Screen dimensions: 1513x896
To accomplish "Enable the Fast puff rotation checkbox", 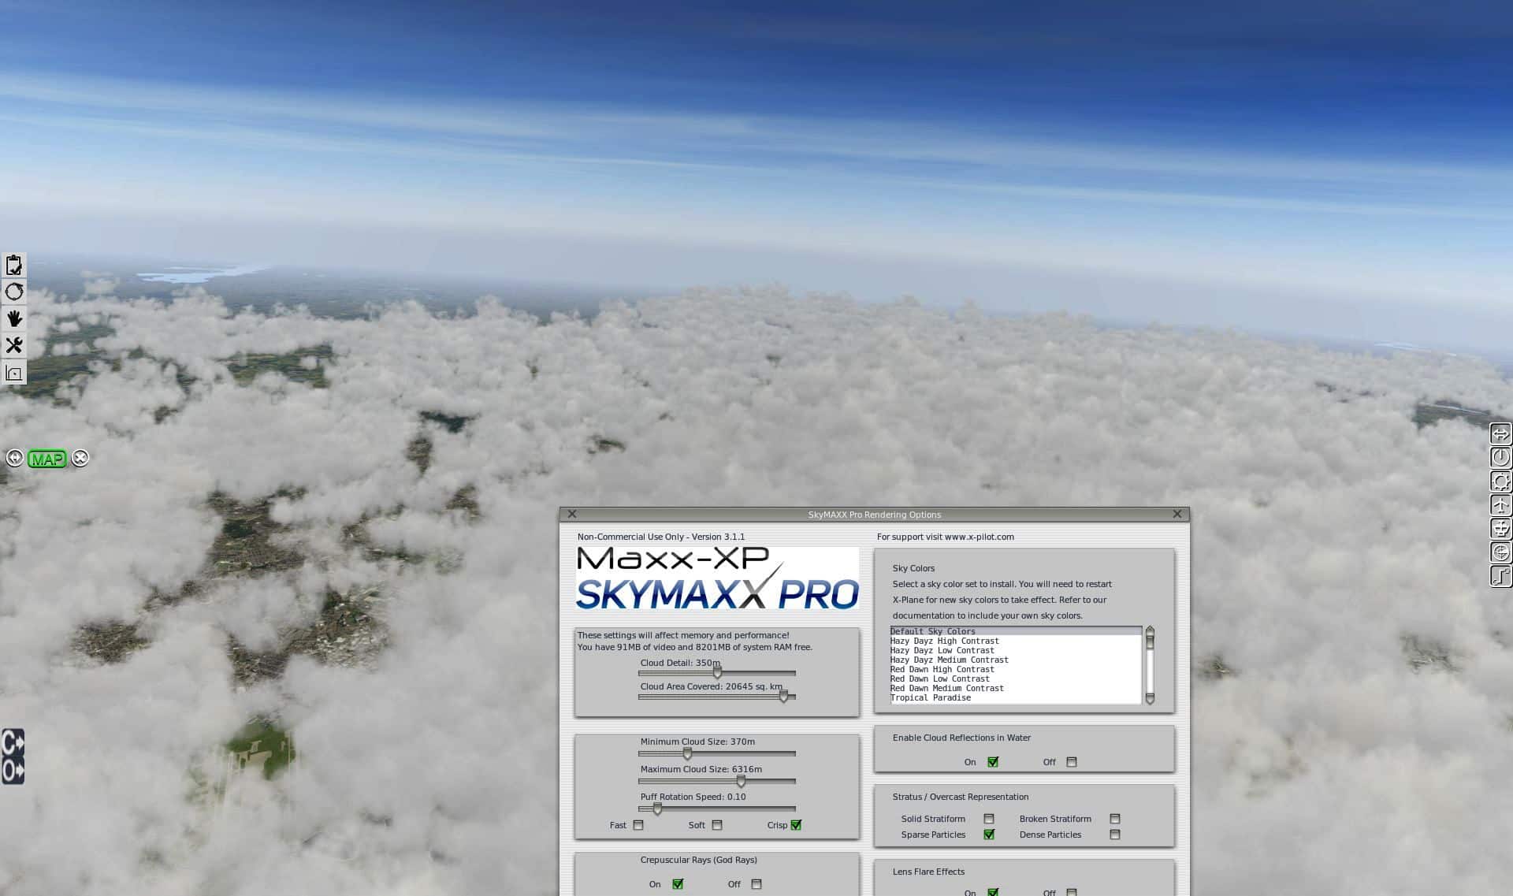I will [638, 825].
